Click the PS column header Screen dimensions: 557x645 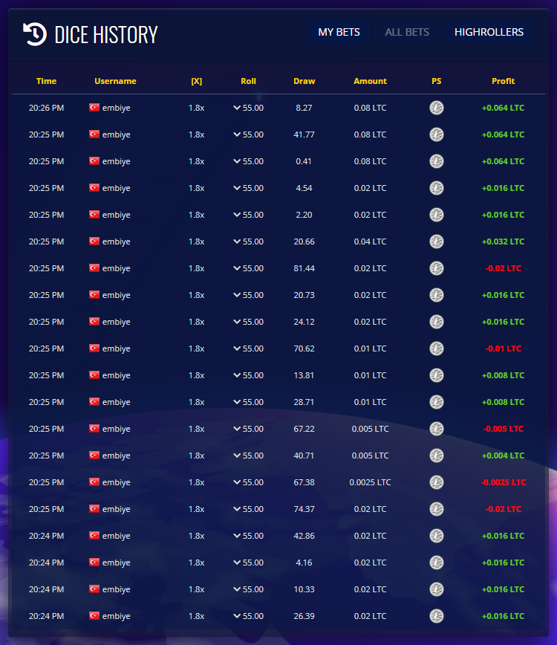click(436, 81)
